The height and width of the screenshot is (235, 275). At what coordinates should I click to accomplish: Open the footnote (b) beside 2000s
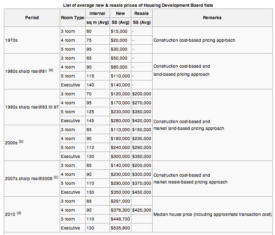click(21, 141)
